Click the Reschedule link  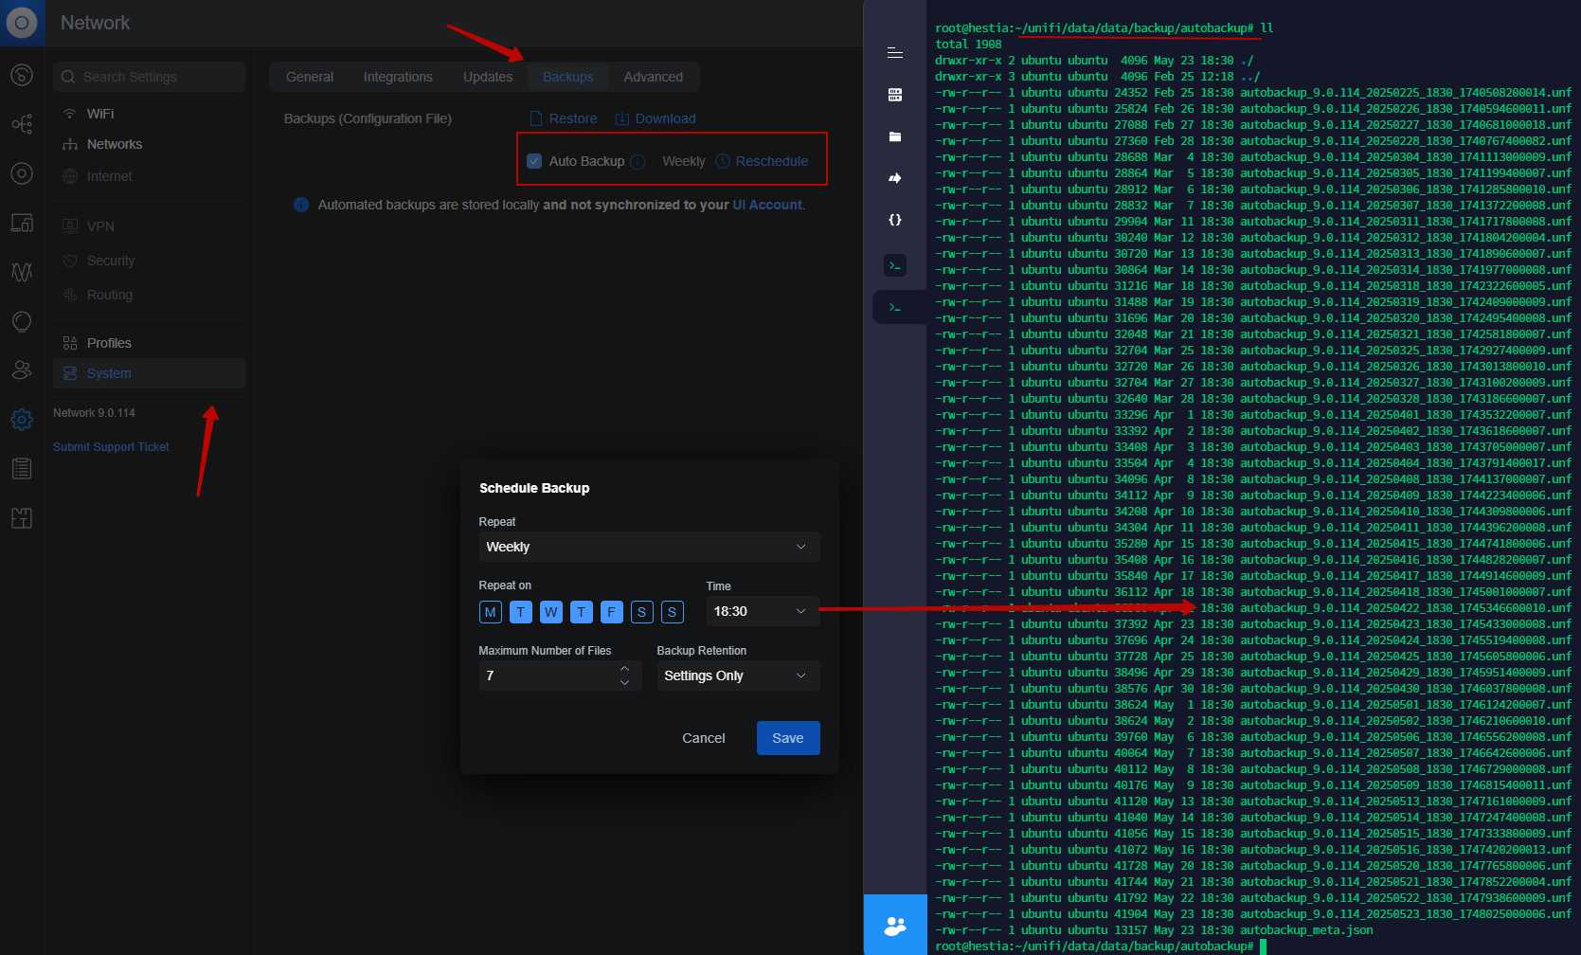point(763,161)
